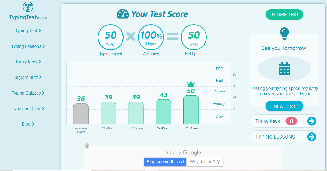Click the 100% Accuracy circle

click(x=151, y=37)
